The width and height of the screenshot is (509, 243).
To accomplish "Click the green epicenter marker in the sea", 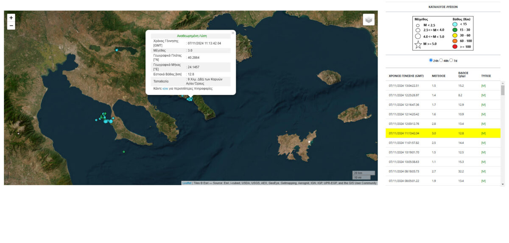I will coord(124,152).
